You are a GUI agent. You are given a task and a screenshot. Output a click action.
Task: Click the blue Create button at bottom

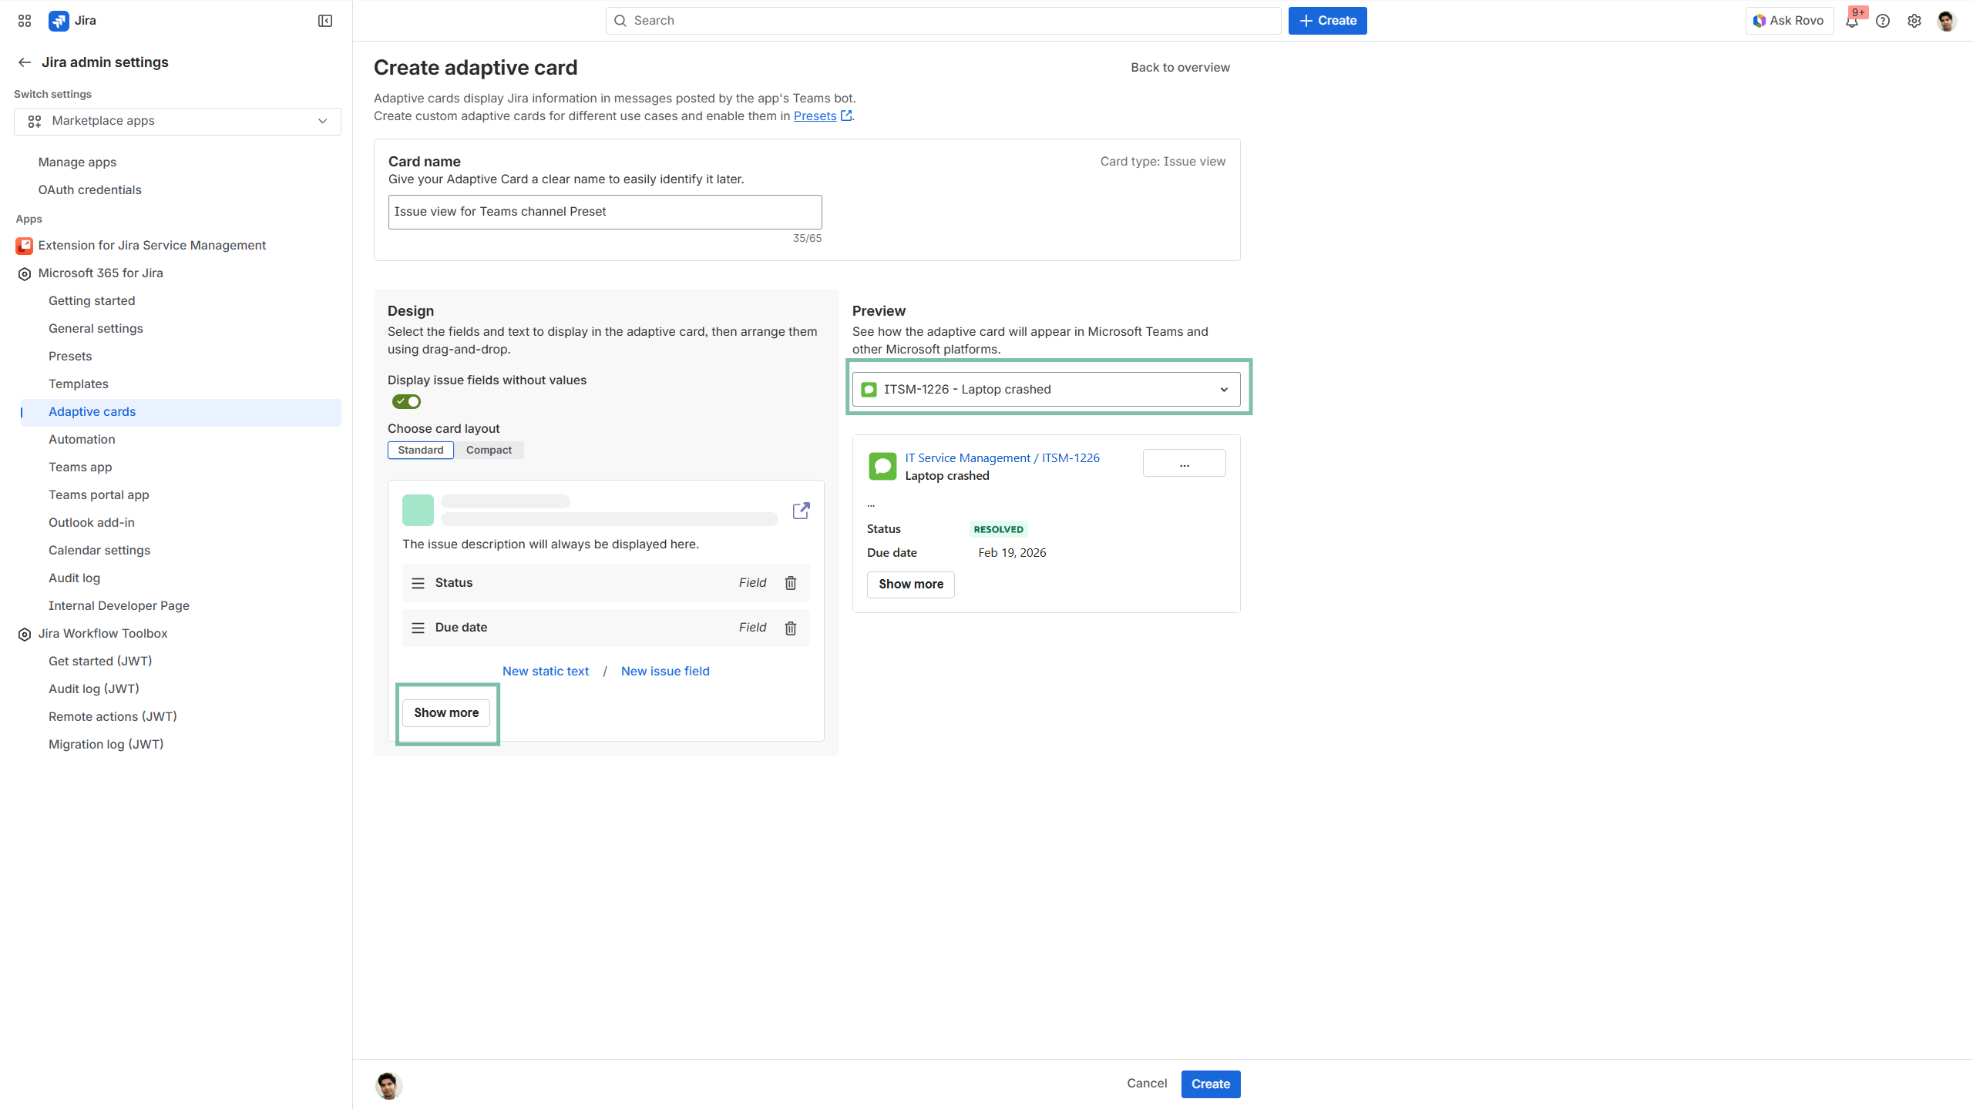(1210, 1084)
